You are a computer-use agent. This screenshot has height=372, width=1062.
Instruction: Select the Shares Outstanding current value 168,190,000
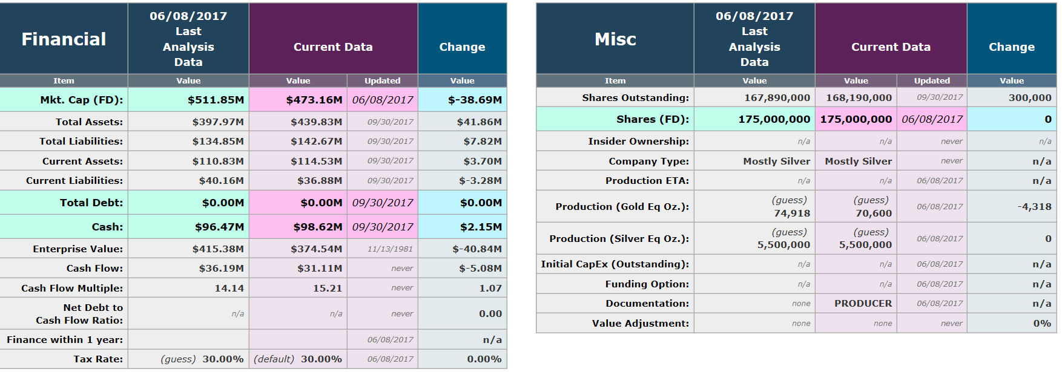pos(859,98)
